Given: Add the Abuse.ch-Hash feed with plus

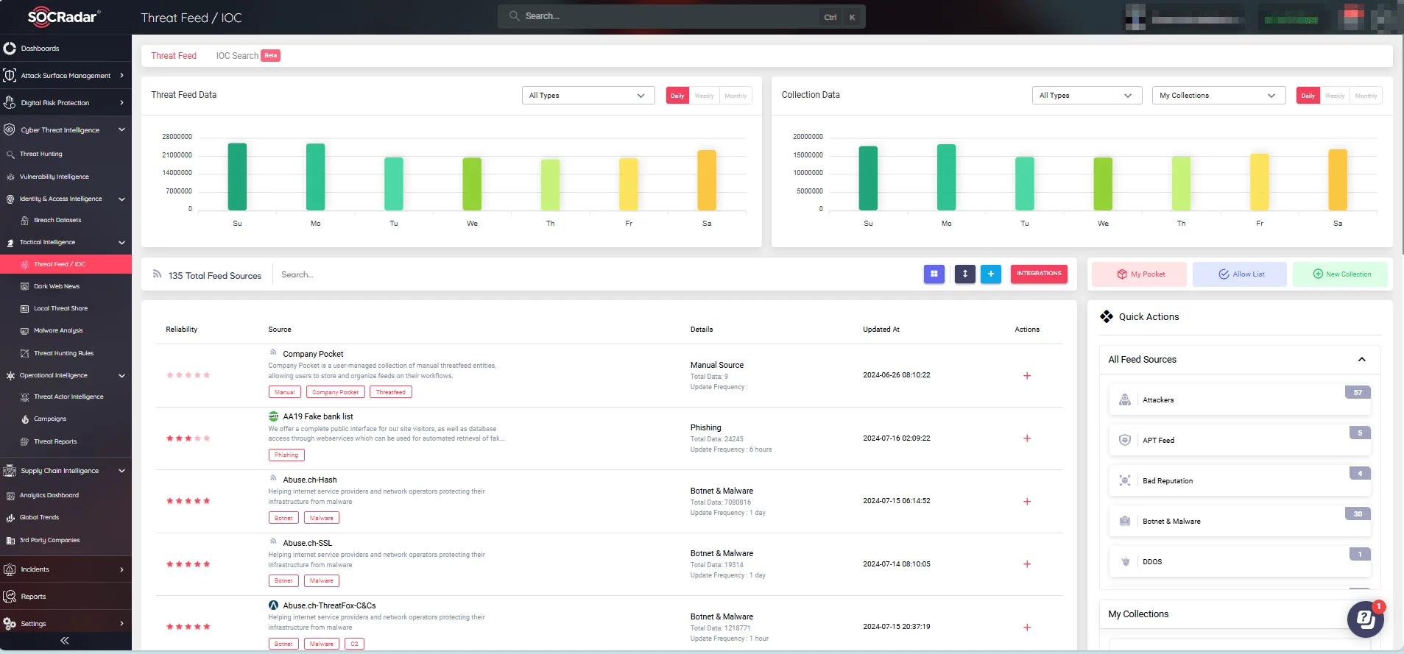Looking at the screenshot, I should tap(1027, 502).
